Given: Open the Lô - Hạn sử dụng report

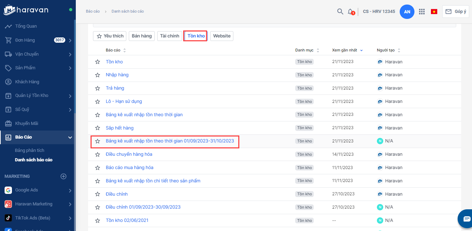Looking at the screenshot, I should click(x=124, y=101).
